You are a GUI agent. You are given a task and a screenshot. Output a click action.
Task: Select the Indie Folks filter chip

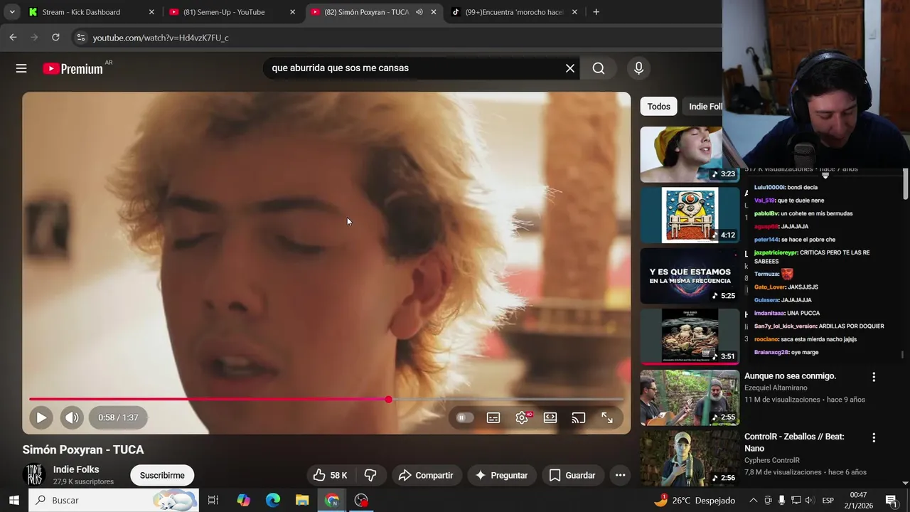703,106
